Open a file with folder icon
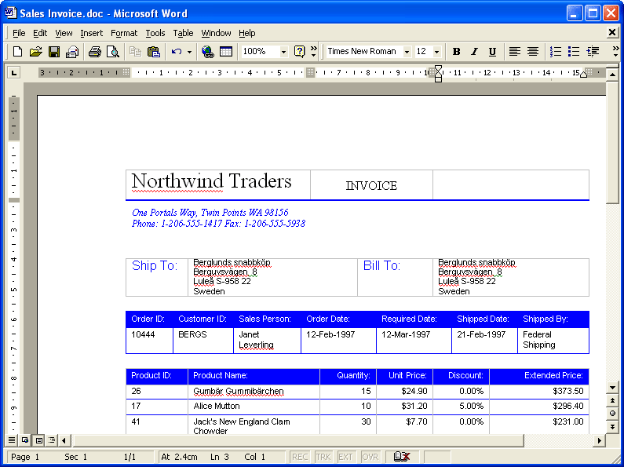The image size is (624, 467). pyautogui.click(x=36, y=51)
